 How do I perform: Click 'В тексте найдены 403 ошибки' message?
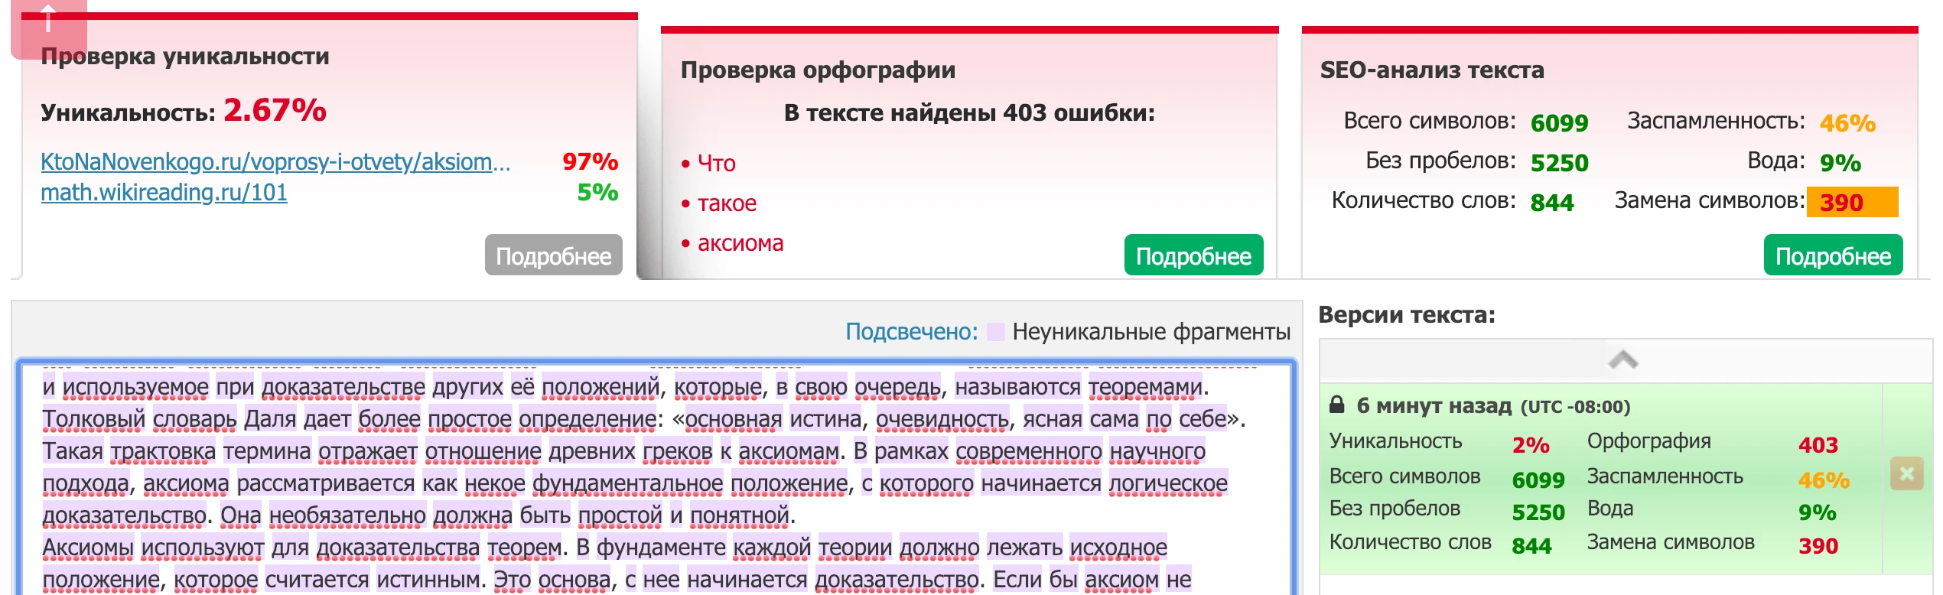pyautogui.click(x=969, y=112)
